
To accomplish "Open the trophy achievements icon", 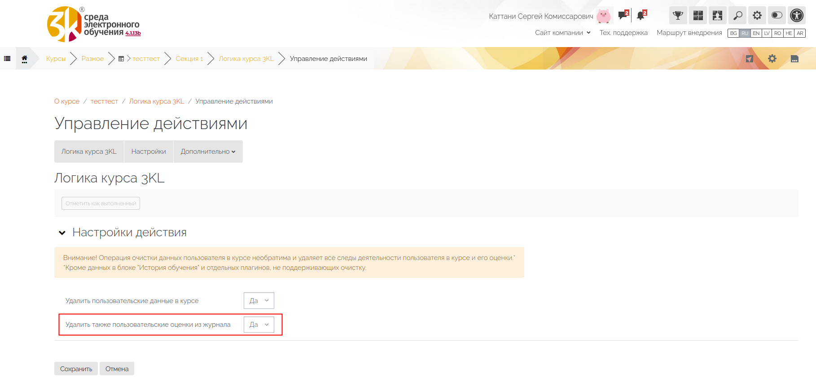I will point(678,16).
